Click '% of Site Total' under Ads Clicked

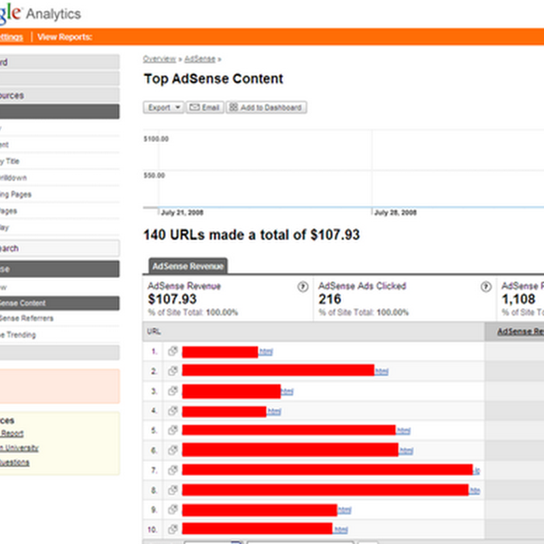coord(364,312)
